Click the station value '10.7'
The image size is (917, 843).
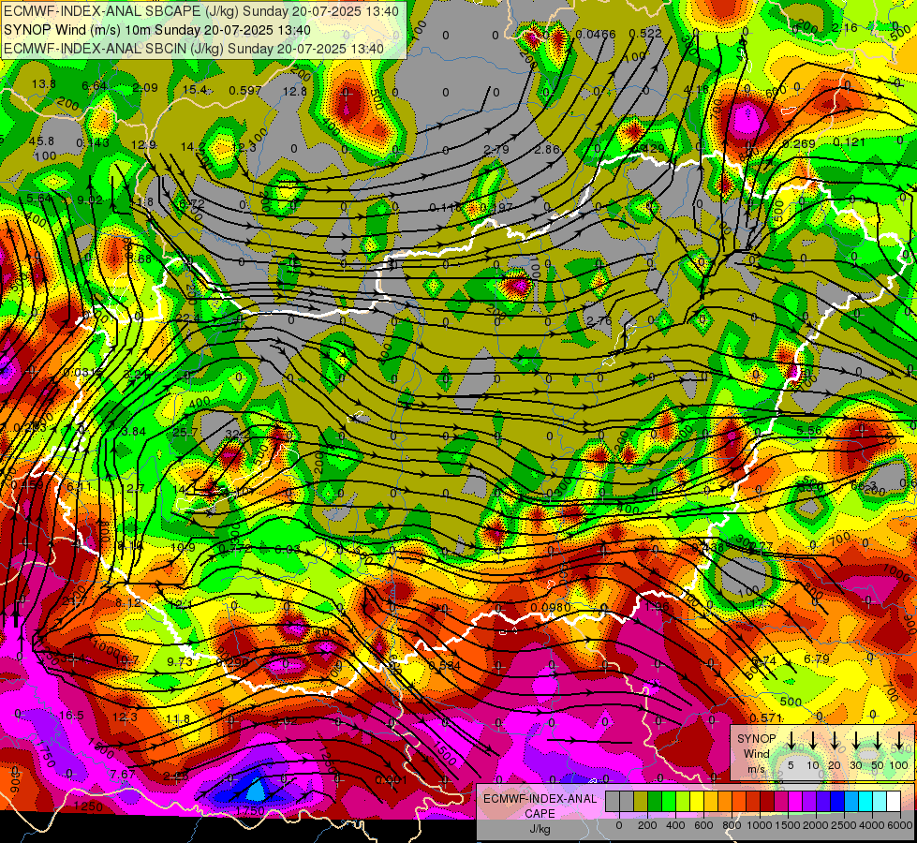(126, 660)
